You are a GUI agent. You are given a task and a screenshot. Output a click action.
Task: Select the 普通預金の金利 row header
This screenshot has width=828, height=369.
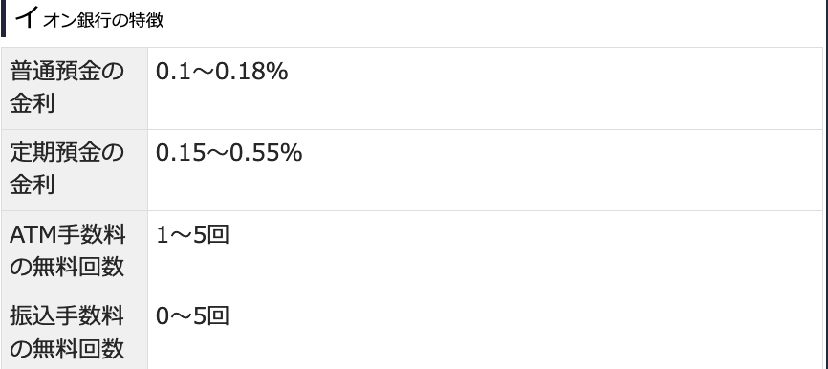click(75, 88)
